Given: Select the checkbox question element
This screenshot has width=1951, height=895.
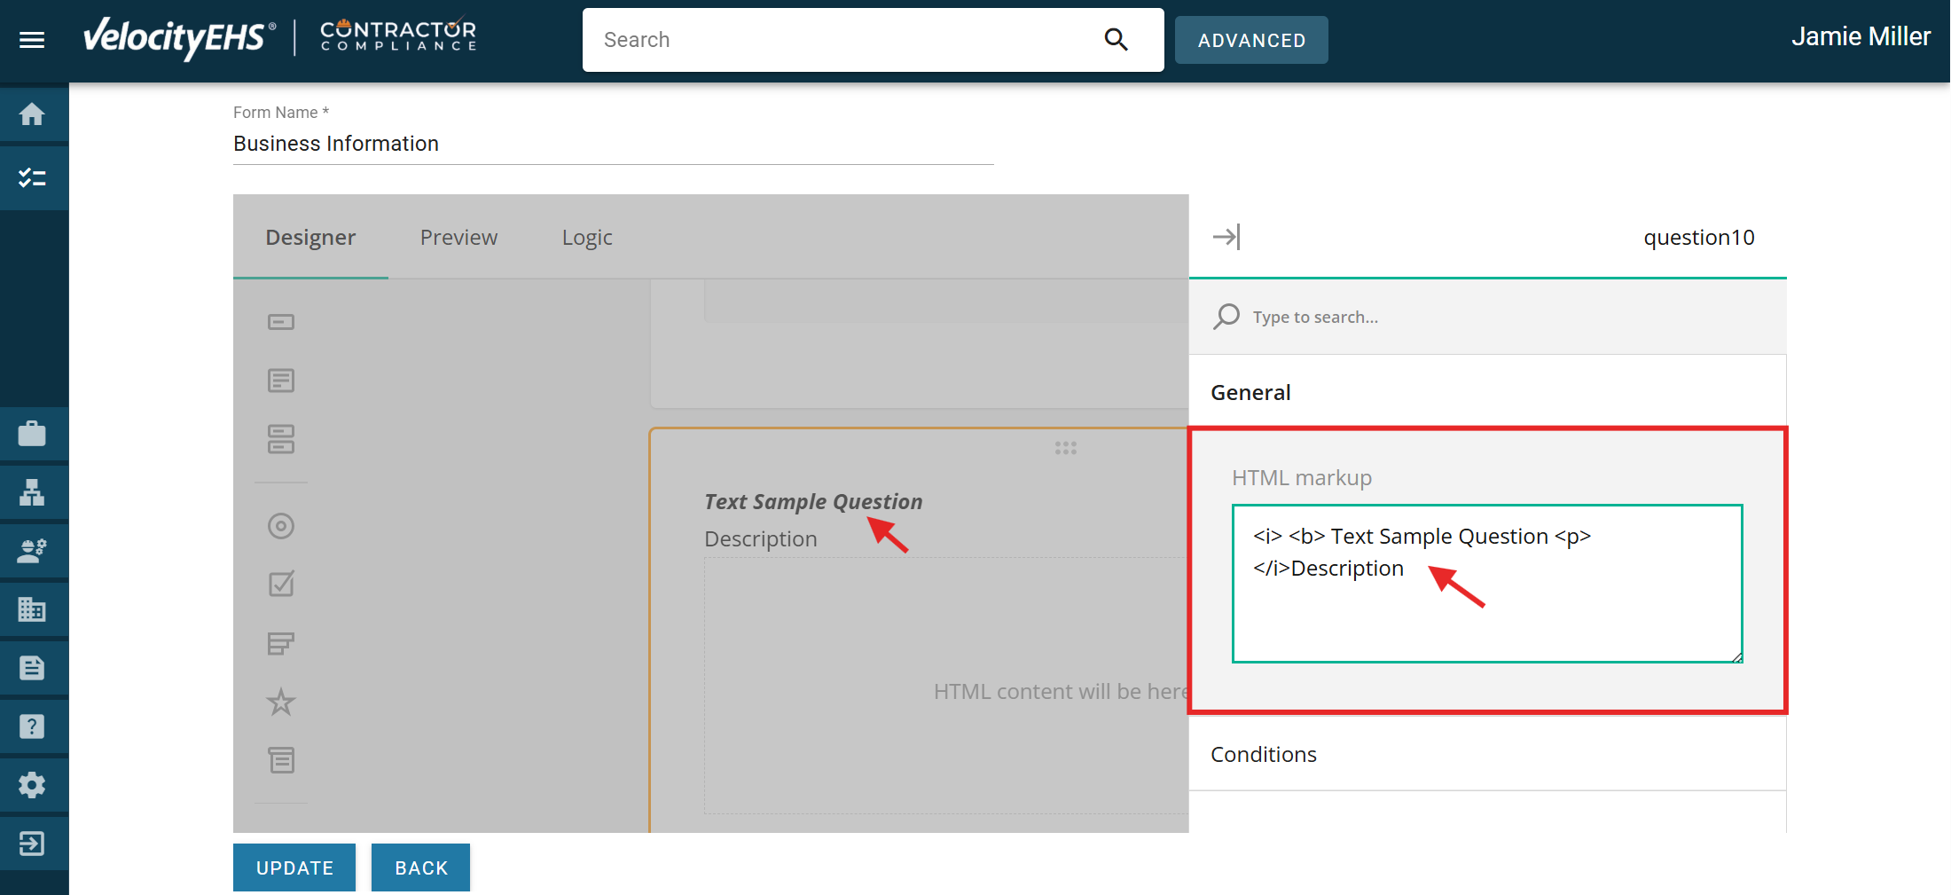Looking at the screenshot, I should tap(281, 584).
